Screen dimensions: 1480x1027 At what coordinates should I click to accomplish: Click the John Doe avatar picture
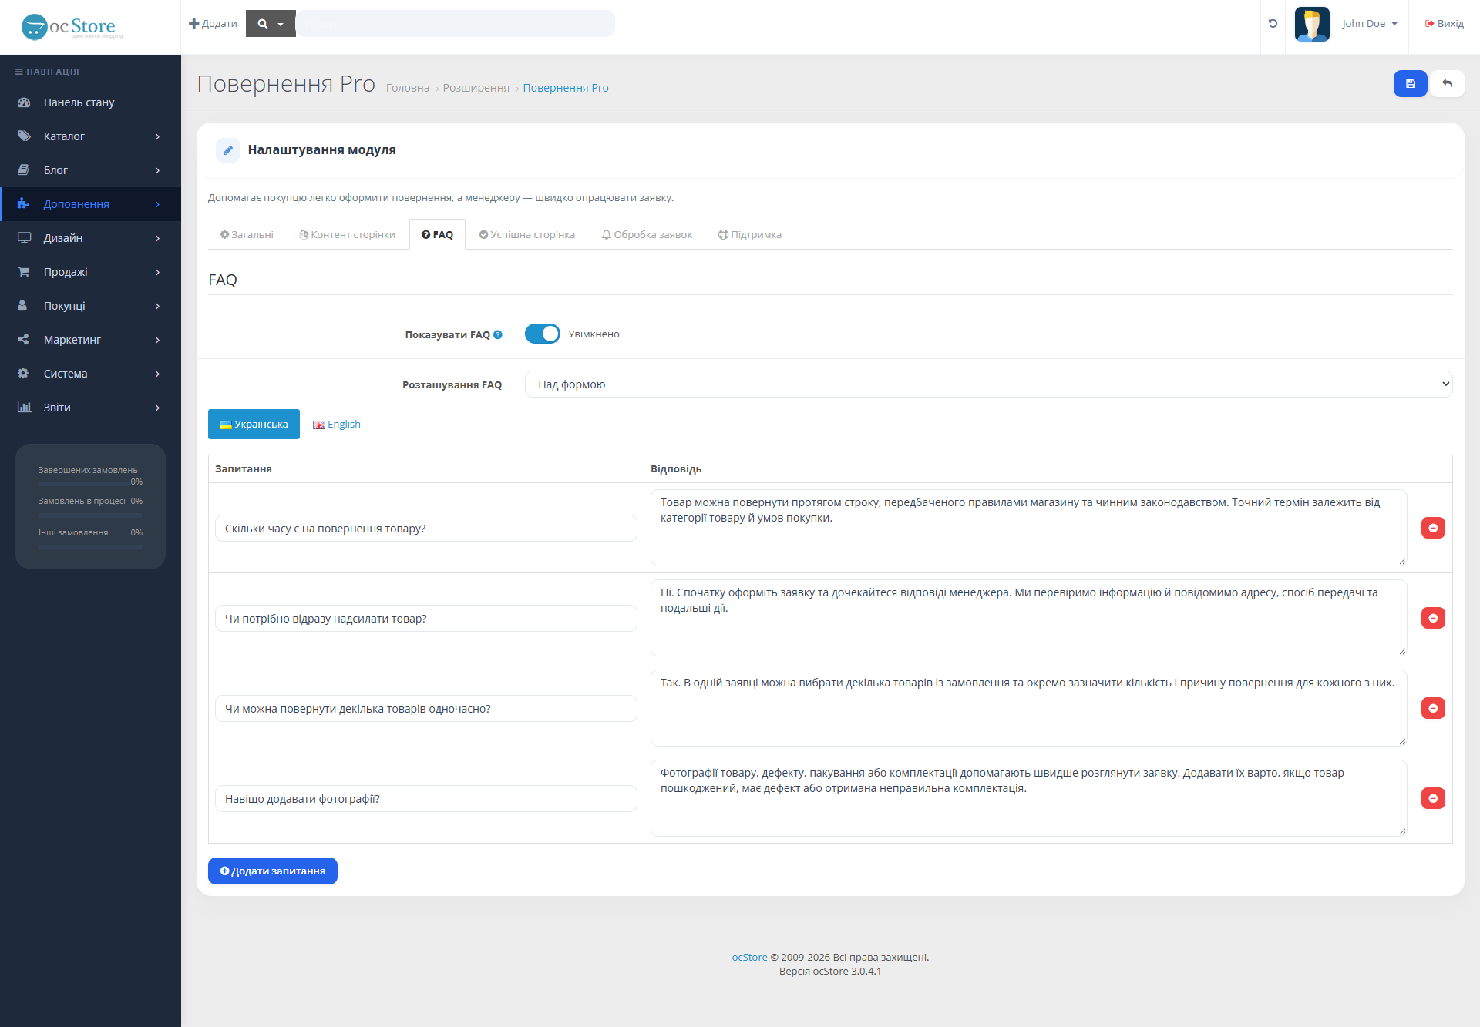coord(1312,24)
